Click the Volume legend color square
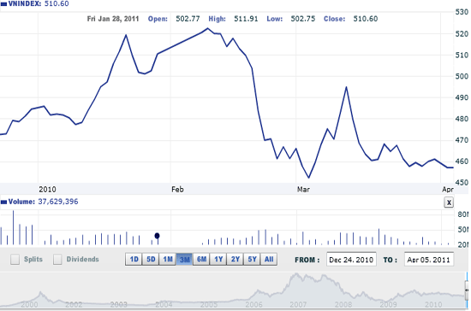 tap(3, 202)
